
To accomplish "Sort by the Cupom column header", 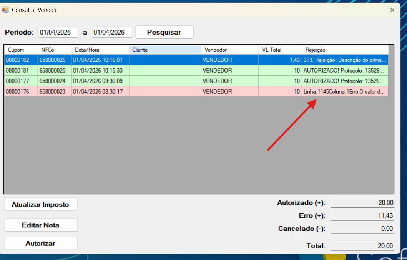I will coord(21,50).
